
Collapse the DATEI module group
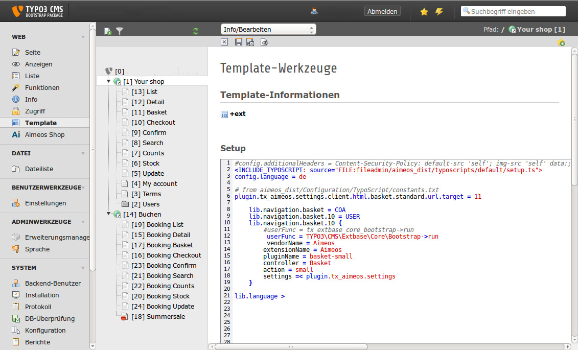coord(83,153)
